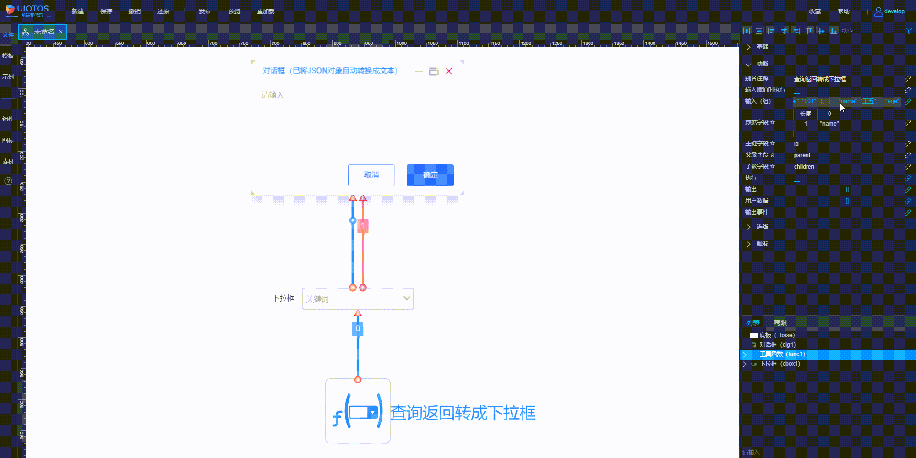Click the link icon beside 主键字段 field
Screen dimensions: 916x458
pos(907,143)
